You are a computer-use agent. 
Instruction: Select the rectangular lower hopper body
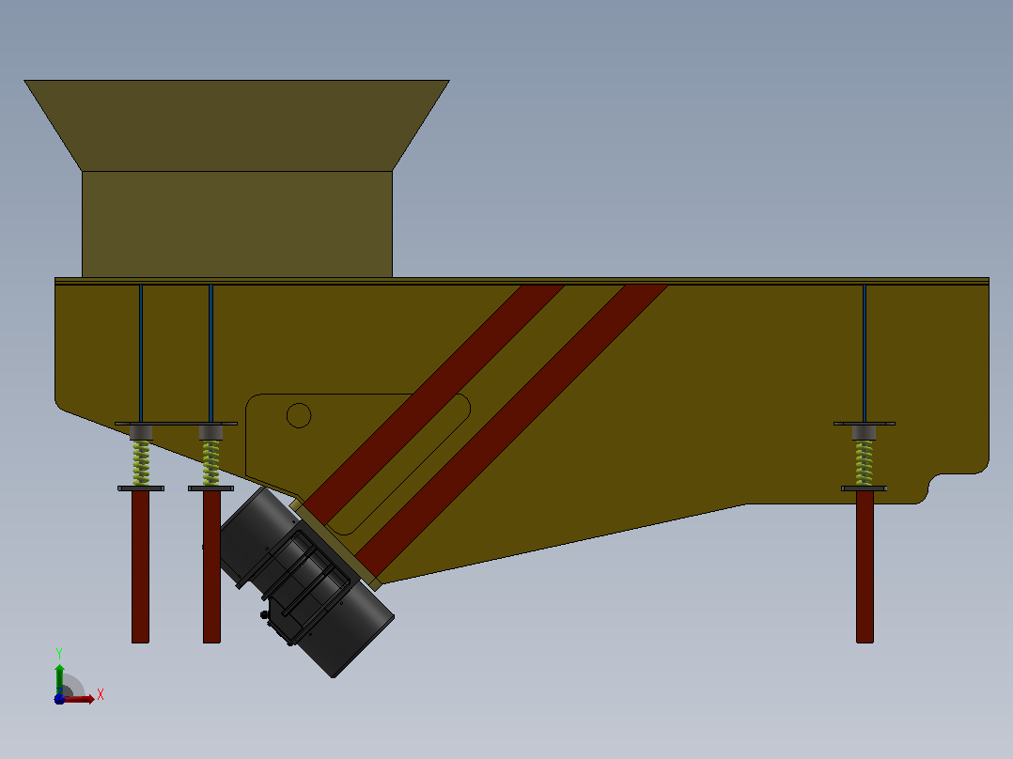[237, 225]
